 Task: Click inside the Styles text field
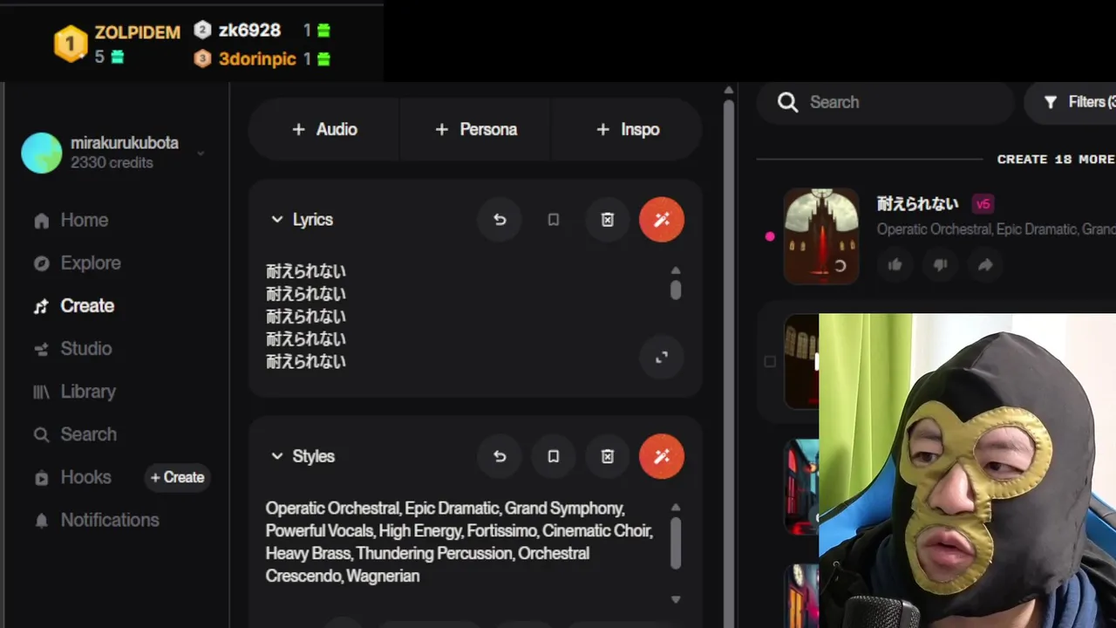462,542
